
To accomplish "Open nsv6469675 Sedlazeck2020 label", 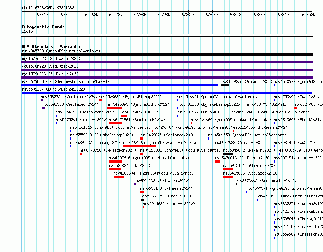I will (168, 135).
